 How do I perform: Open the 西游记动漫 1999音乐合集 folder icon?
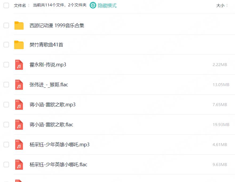19,25
